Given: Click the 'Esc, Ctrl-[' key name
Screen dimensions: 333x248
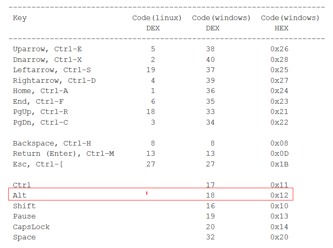Looking at the screenshot, I should (x=38, y=164).
